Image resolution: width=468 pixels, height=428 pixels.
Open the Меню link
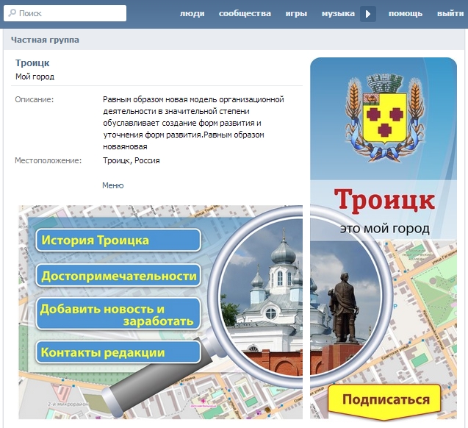pos(113,185)
